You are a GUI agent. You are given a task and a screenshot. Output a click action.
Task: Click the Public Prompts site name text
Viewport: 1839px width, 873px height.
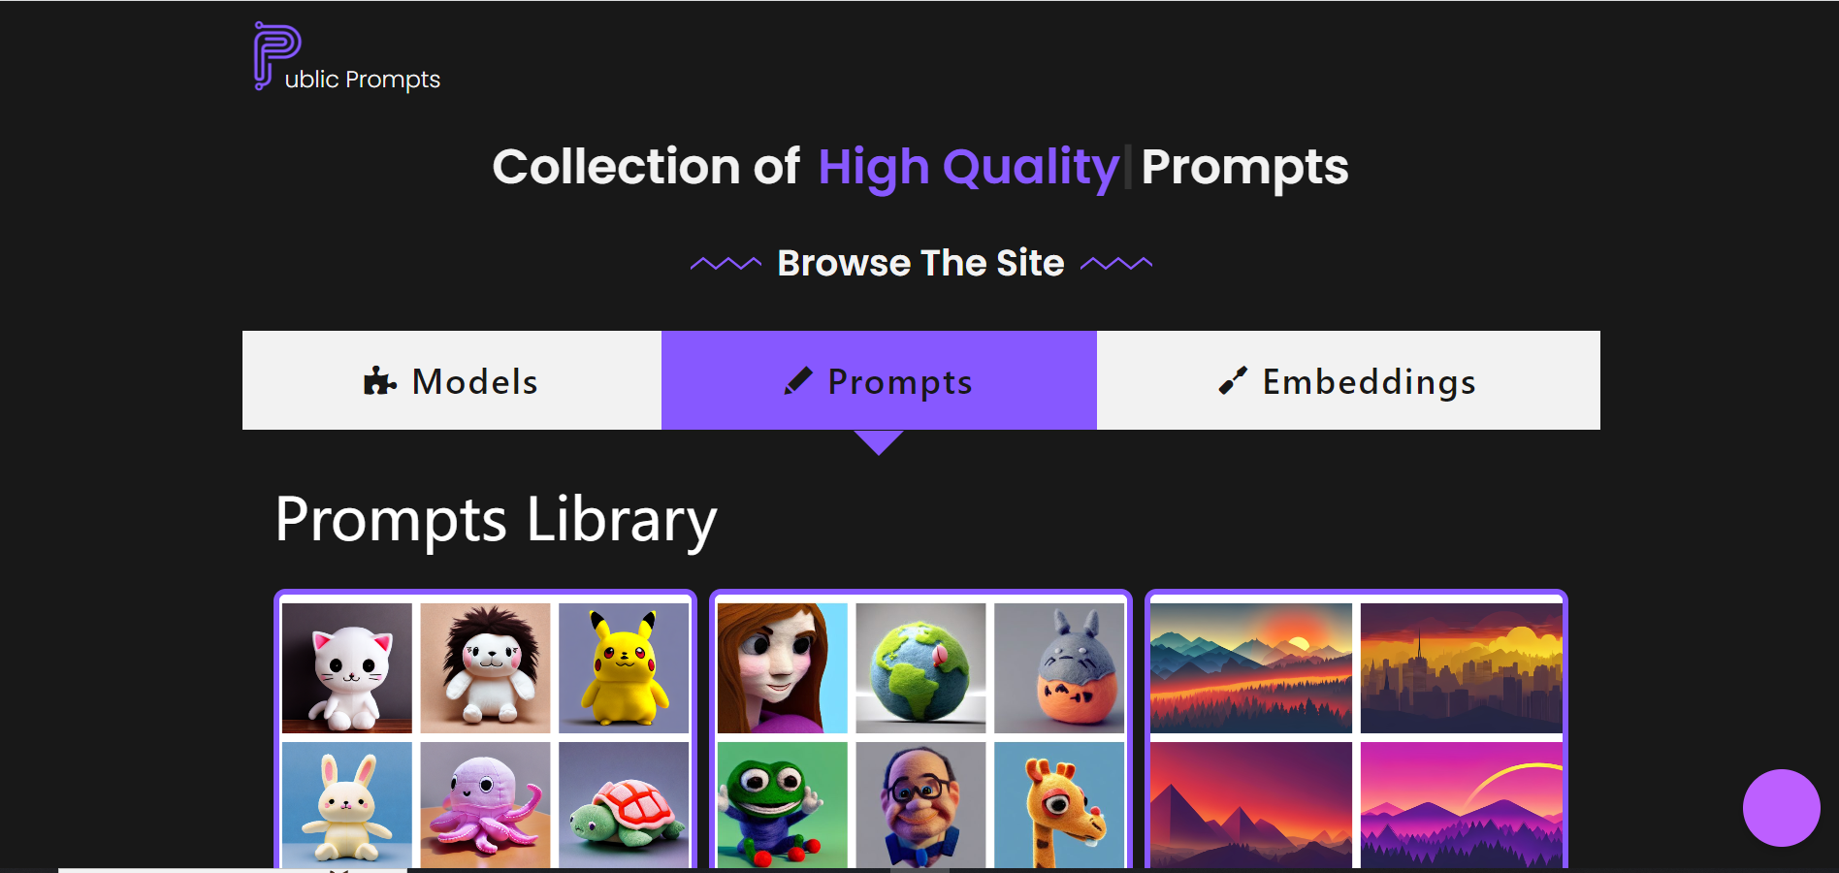(x=363, y=80)
